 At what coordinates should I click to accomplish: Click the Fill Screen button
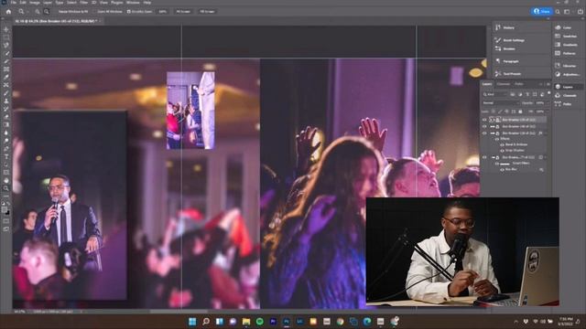pos(207,12)
